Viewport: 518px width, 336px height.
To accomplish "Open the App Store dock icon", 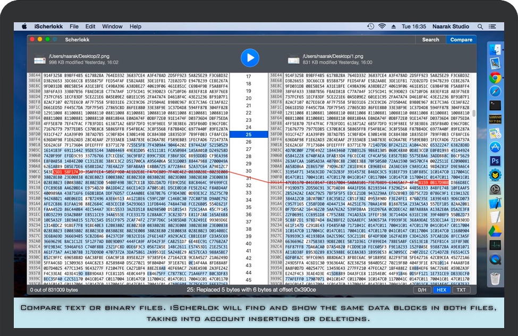I will [495, 146].
